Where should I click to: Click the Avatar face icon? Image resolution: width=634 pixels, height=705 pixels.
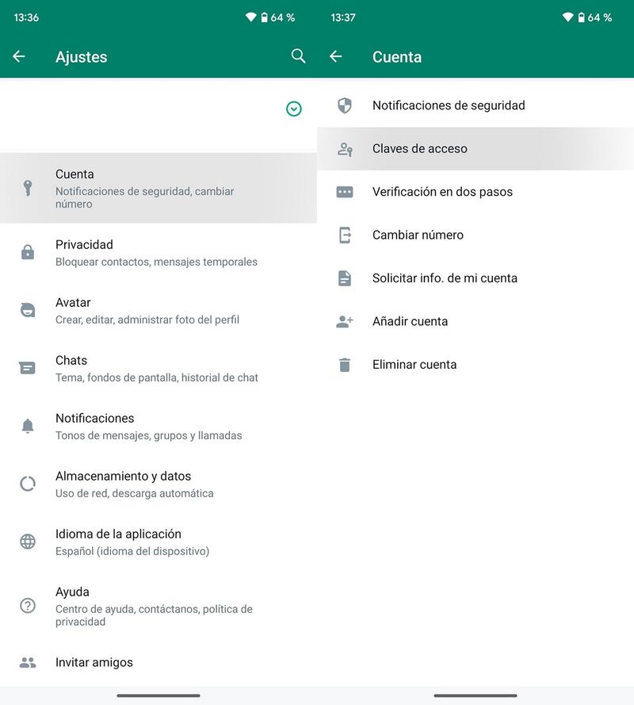coord(28,310)
